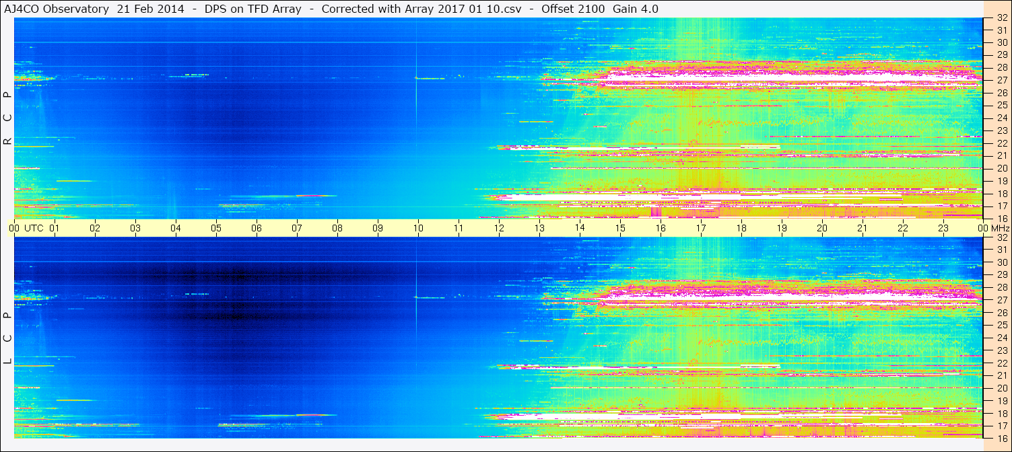Select the 10 hour mark on time axis
The image size is (1012, 452).
click(x=418, y=228)
